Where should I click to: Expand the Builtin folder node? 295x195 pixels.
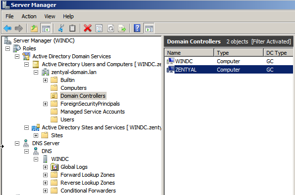click(x=45, y=80)
